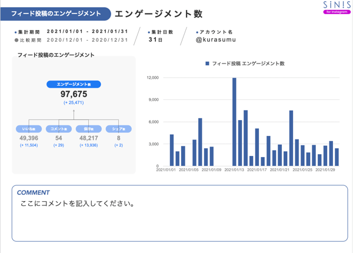This screenshot has height=253, width=353.
Task: Click the 6,000 y-axis label
Action: [x=154, y=122]
